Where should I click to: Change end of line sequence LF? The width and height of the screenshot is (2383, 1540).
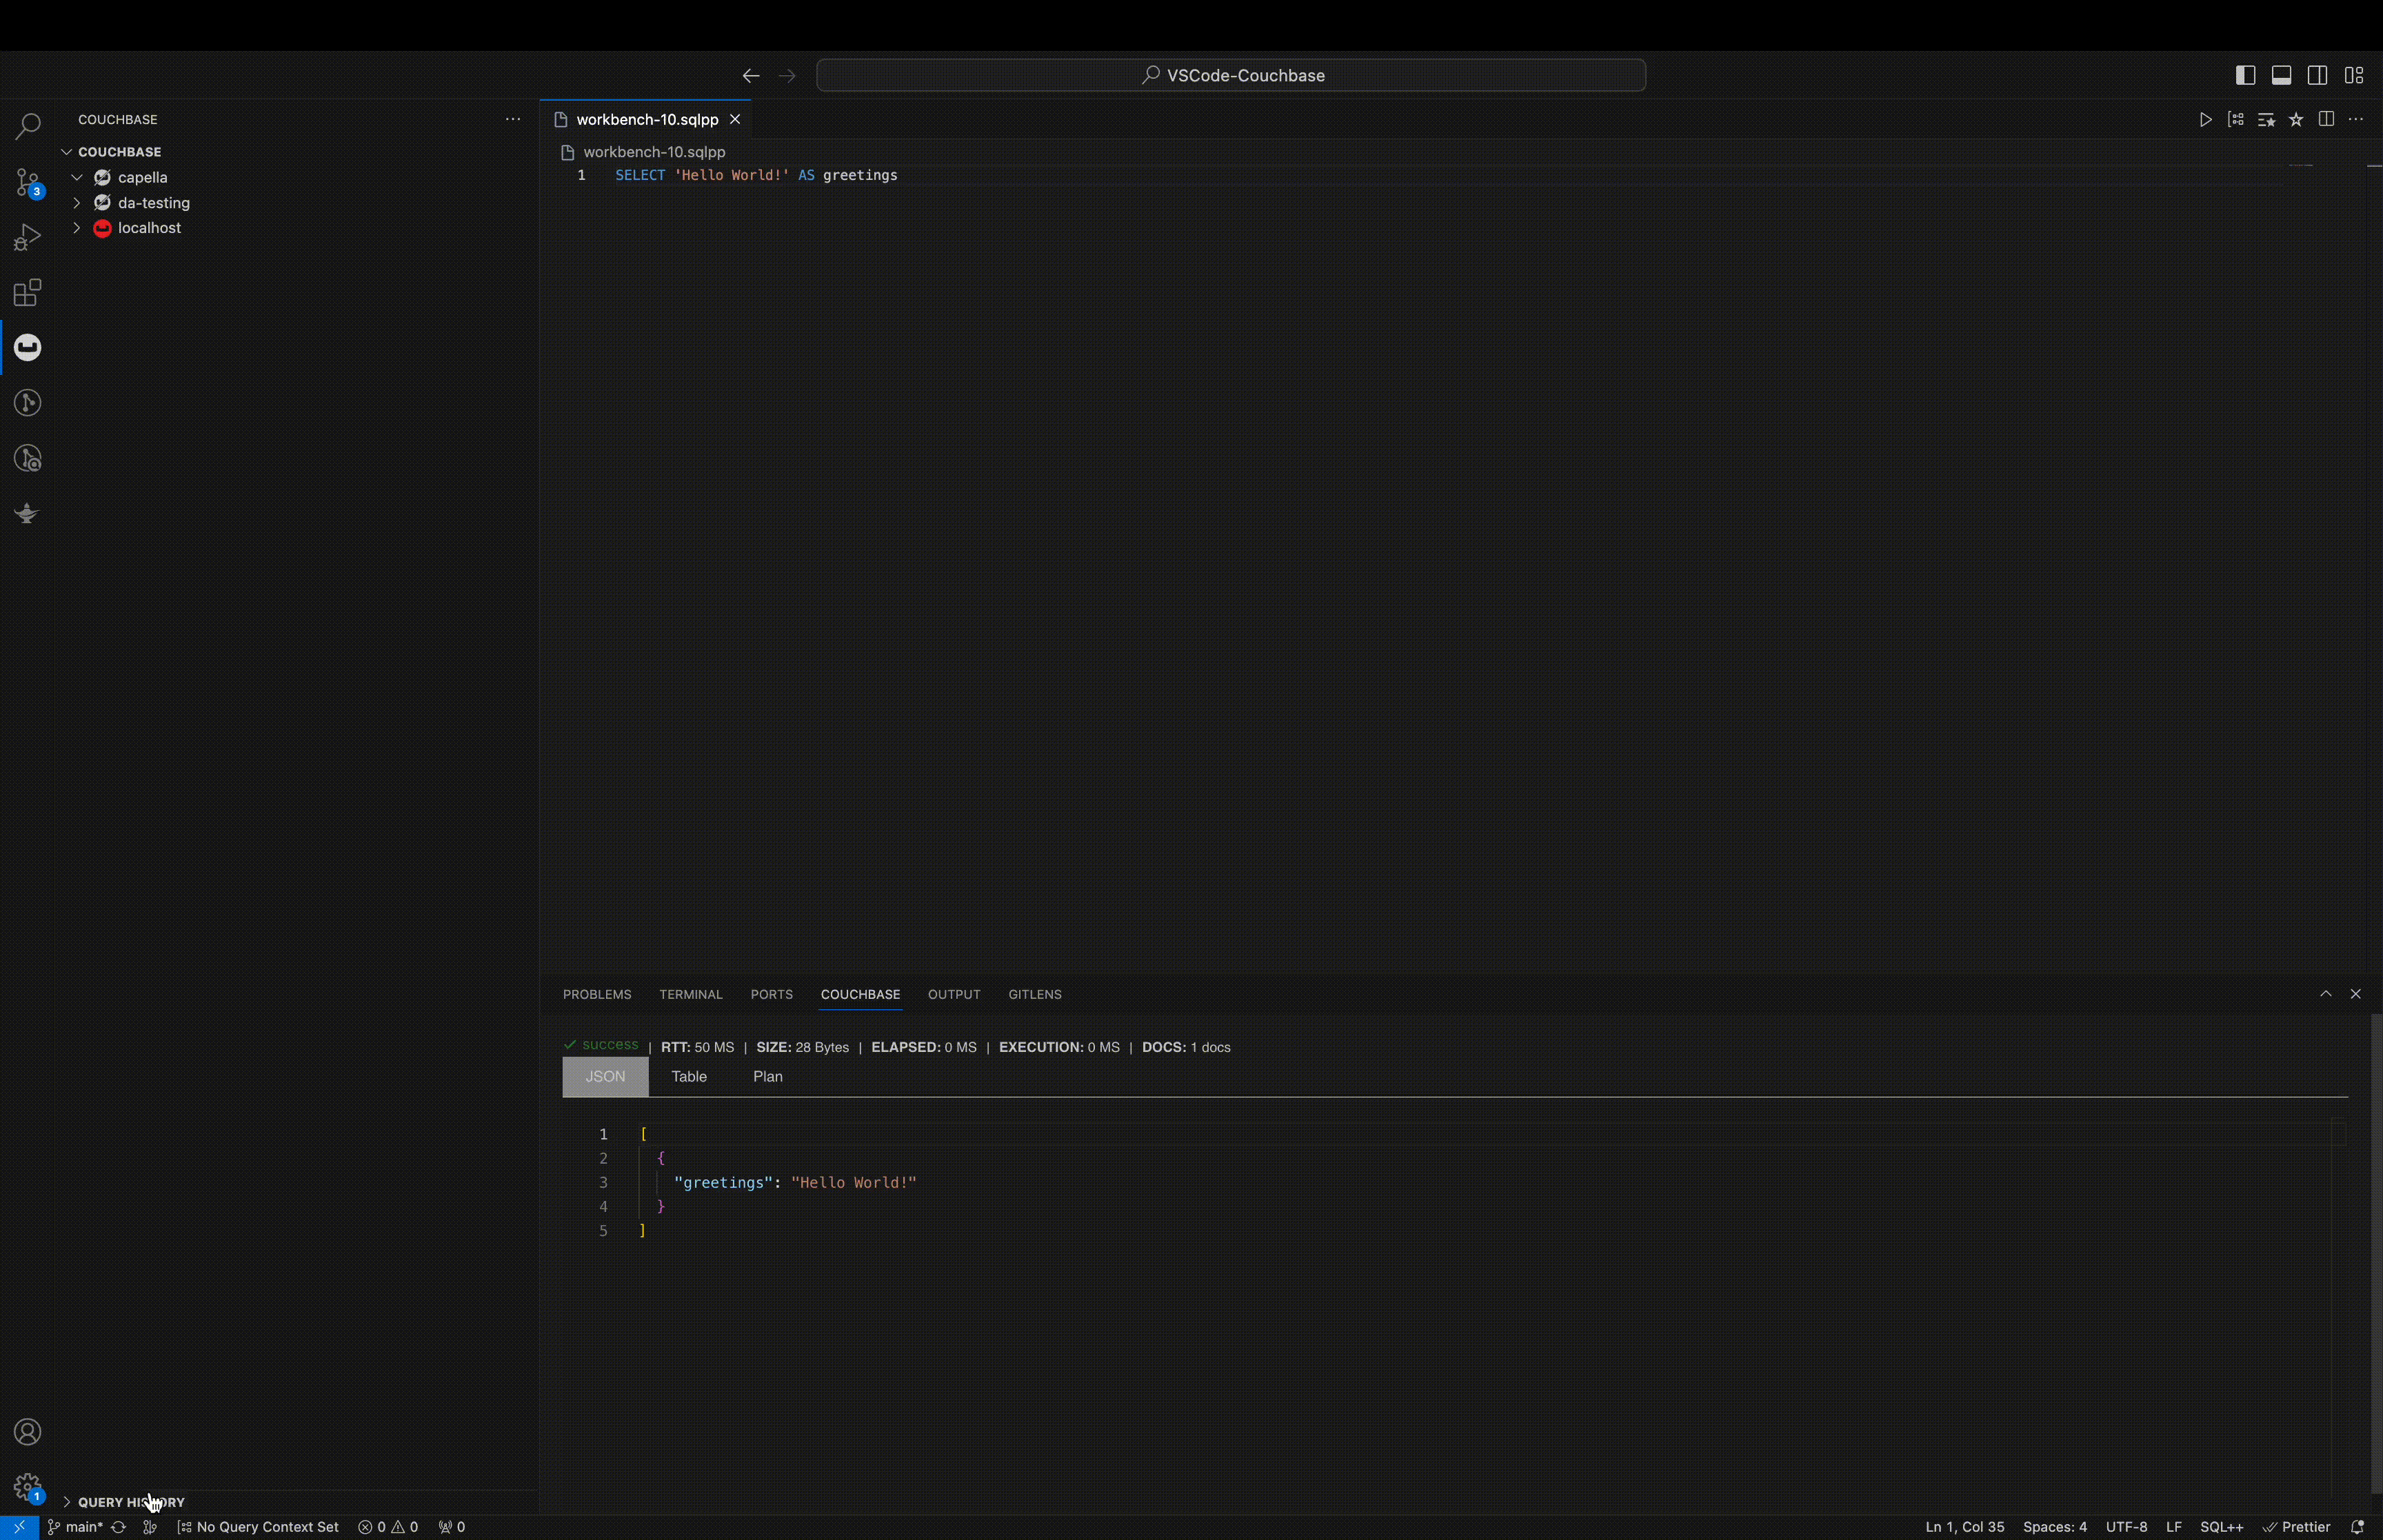(x=2173, y=1527)
